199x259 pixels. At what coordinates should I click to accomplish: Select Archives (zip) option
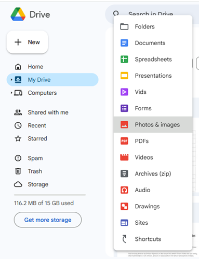153,174
